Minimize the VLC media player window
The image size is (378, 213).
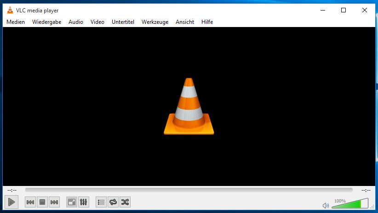[323, 10]
